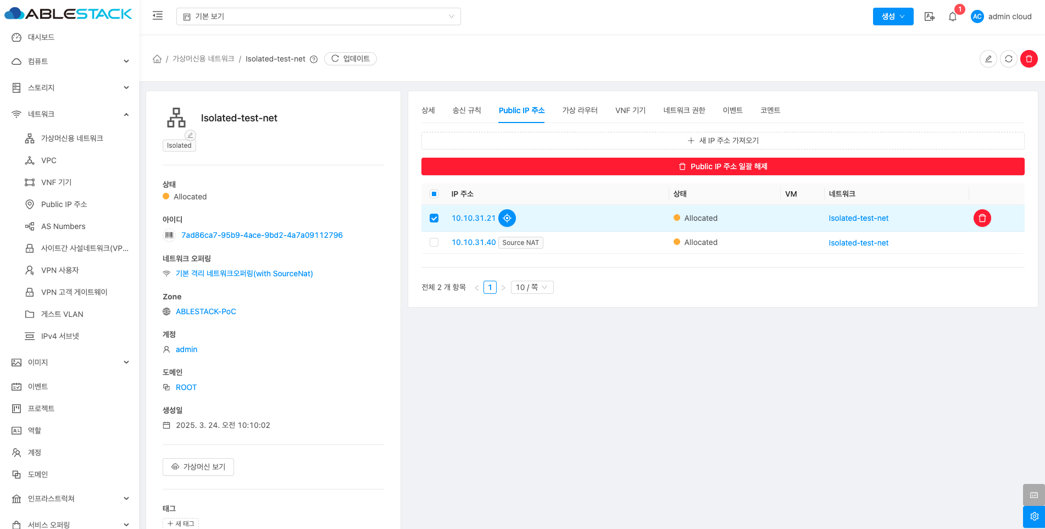Open the settings gear at bottom right
Image resolution: width=1045 pixels, height=529 pixels.
click(1033, 516)
